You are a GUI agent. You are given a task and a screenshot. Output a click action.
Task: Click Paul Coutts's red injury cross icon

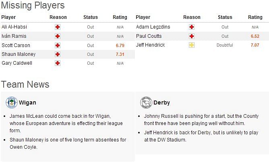pyautogui.click(x=192, y=36)
